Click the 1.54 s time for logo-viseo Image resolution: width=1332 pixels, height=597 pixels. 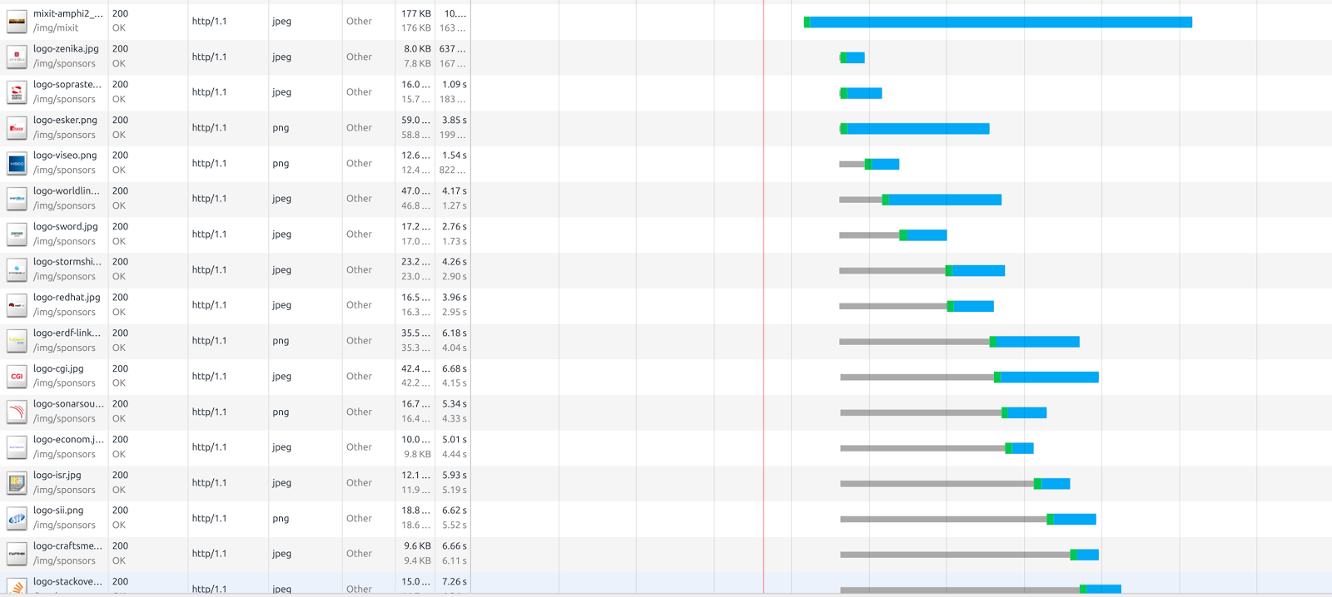tap(455, 155)
